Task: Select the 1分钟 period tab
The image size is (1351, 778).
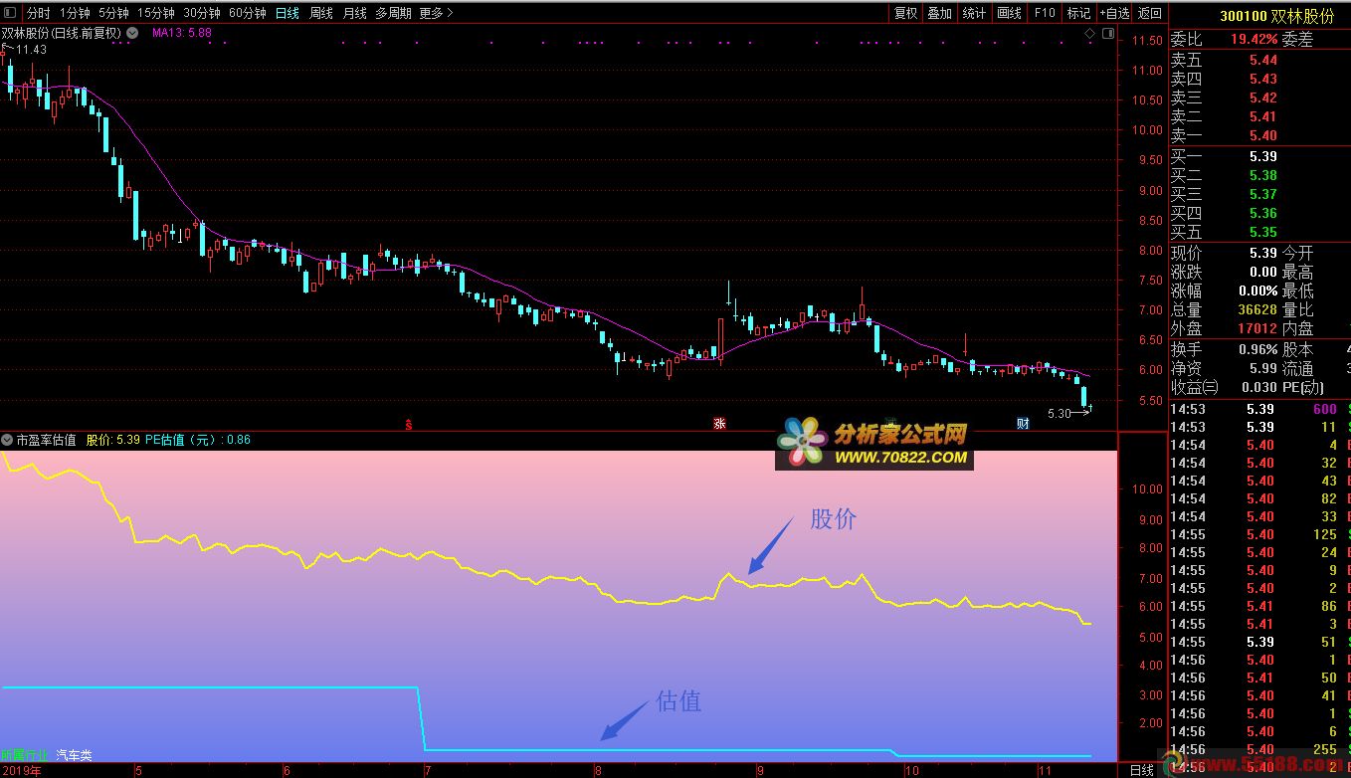Action: 76,13
